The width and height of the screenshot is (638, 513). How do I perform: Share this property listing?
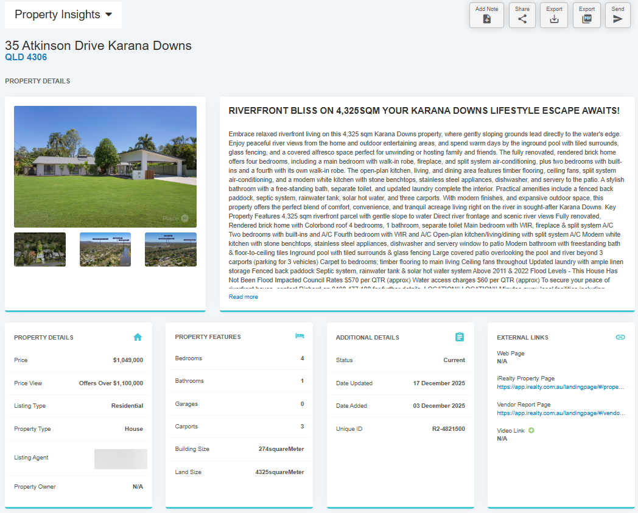point(522,15)
